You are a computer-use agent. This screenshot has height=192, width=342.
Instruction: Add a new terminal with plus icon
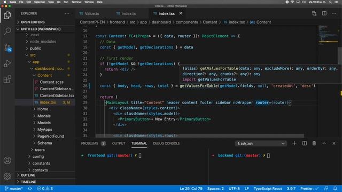pyautogui.click(x=294, y=143)
